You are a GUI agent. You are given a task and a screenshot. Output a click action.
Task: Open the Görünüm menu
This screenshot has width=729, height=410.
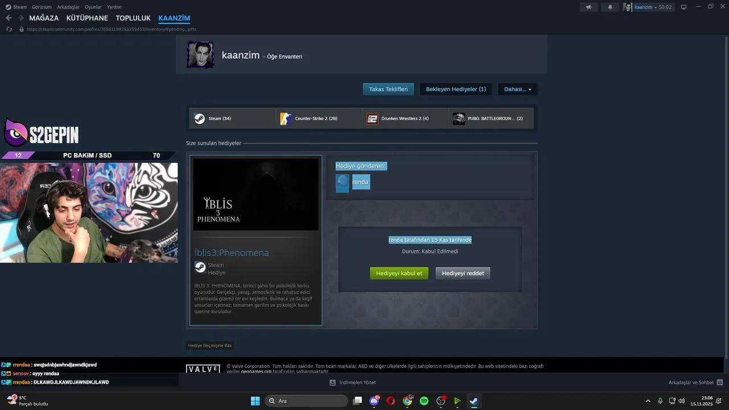click(42, 7)
